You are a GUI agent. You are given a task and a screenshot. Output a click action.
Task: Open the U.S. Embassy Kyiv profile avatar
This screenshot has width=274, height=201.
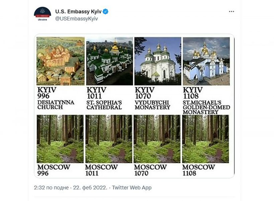click(x=42, y=14)
